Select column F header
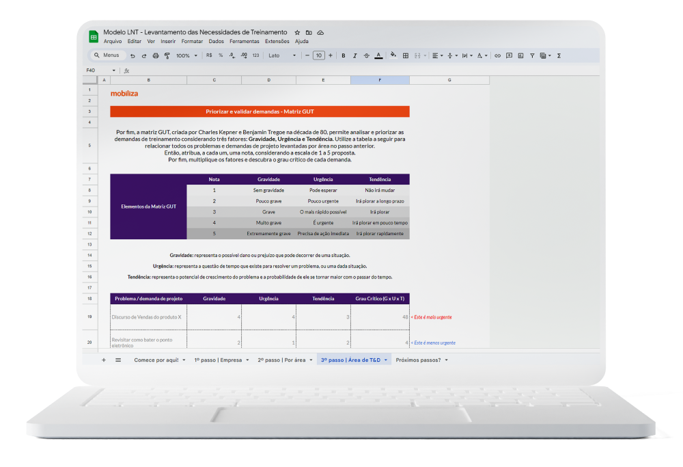The width and height of the screenshot is (683, 467). [x=380, y=80]
